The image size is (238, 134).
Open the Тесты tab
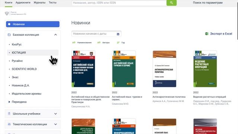[x=52, y=3]
